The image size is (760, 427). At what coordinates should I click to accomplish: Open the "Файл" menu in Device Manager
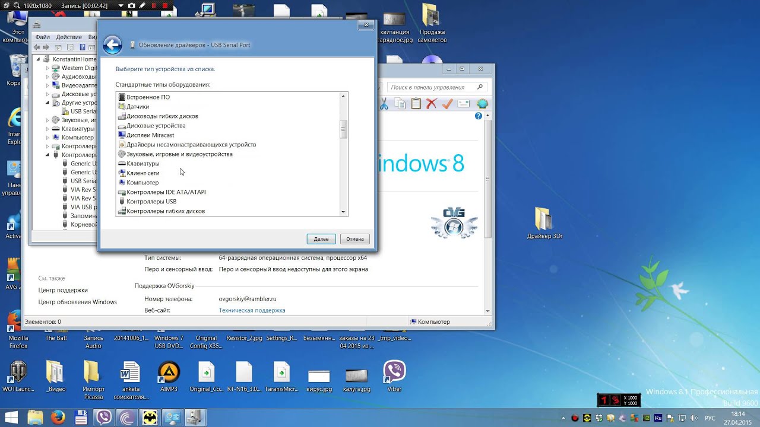[x=42, y=37]
